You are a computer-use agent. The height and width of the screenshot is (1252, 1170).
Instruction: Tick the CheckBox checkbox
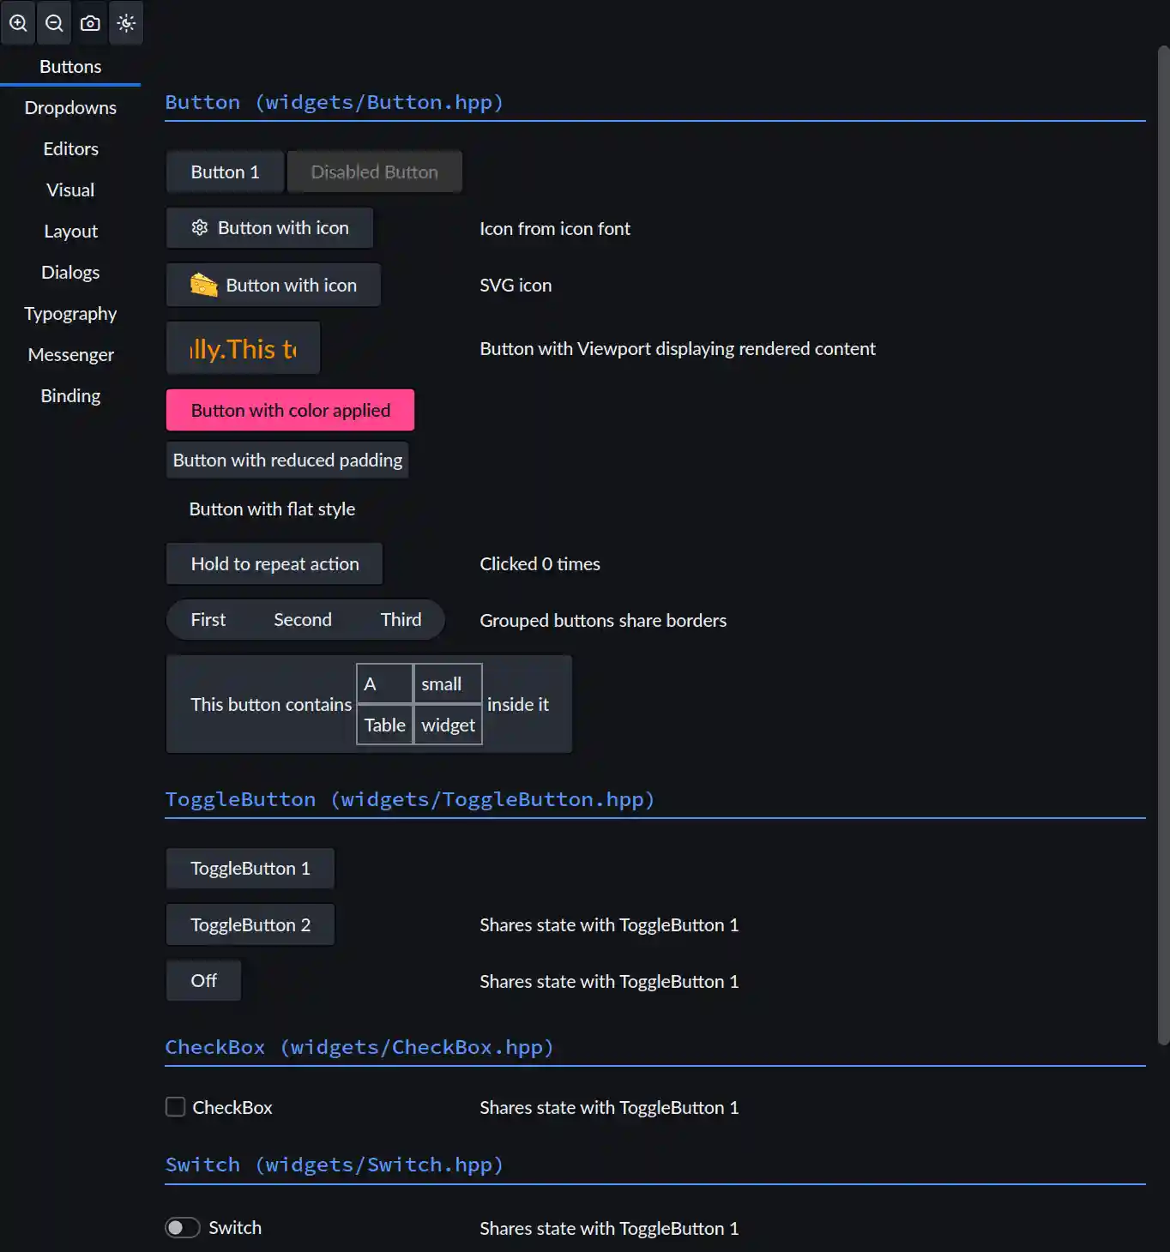[x=176, y=1107]
